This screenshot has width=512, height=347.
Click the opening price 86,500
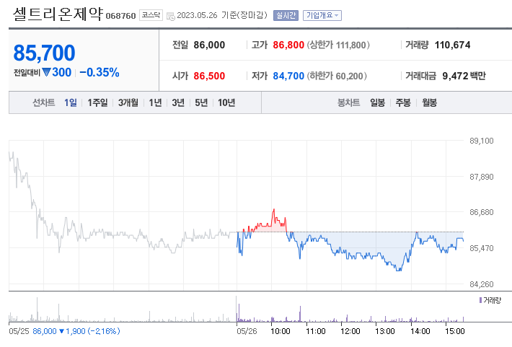(x=209, y=76)
